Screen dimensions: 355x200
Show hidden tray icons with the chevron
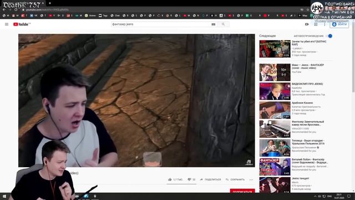pyautogui.click(x=315, y=196)
